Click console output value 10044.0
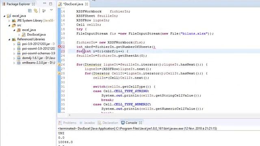Image resolution: width=260 pixels, height=146 pixels. click(x=65, y=142)
